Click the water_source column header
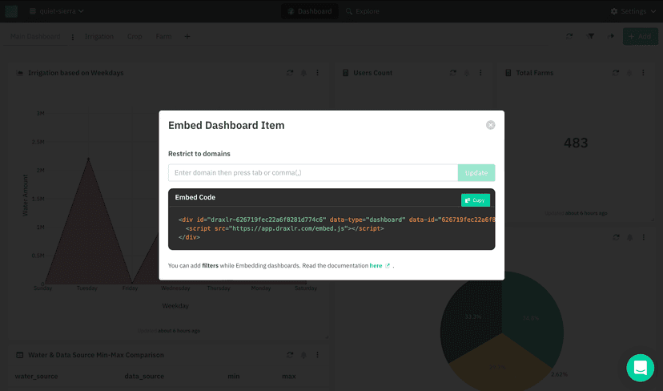The image size is (663, 391). click(36, 377)
